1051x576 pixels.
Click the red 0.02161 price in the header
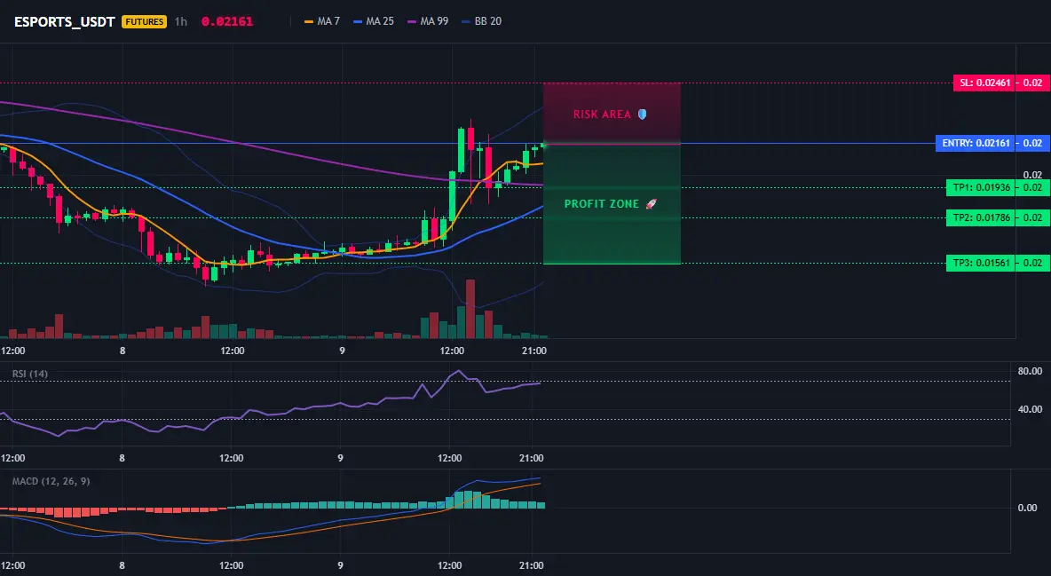(227, 21)
